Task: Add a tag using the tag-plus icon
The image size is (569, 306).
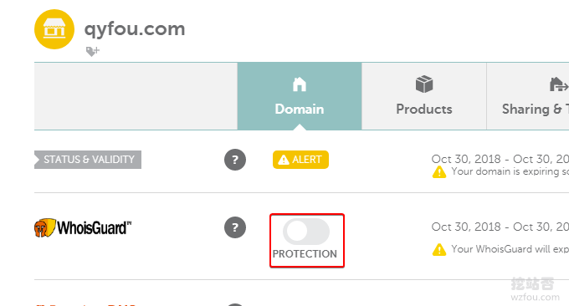Action: pos(93,52)
